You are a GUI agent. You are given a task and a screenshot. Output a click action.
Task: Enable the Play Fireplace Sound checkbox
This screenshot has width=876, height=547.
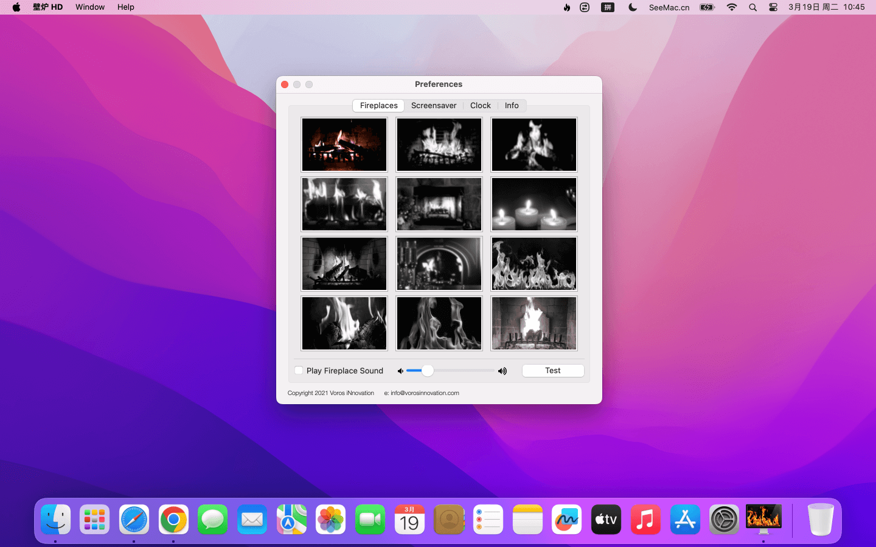(299, 370)
